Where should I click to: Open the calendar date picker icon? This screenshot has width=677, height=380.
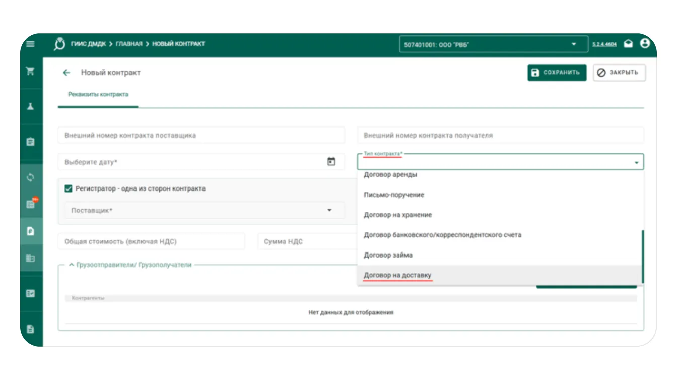coord(331,162)
